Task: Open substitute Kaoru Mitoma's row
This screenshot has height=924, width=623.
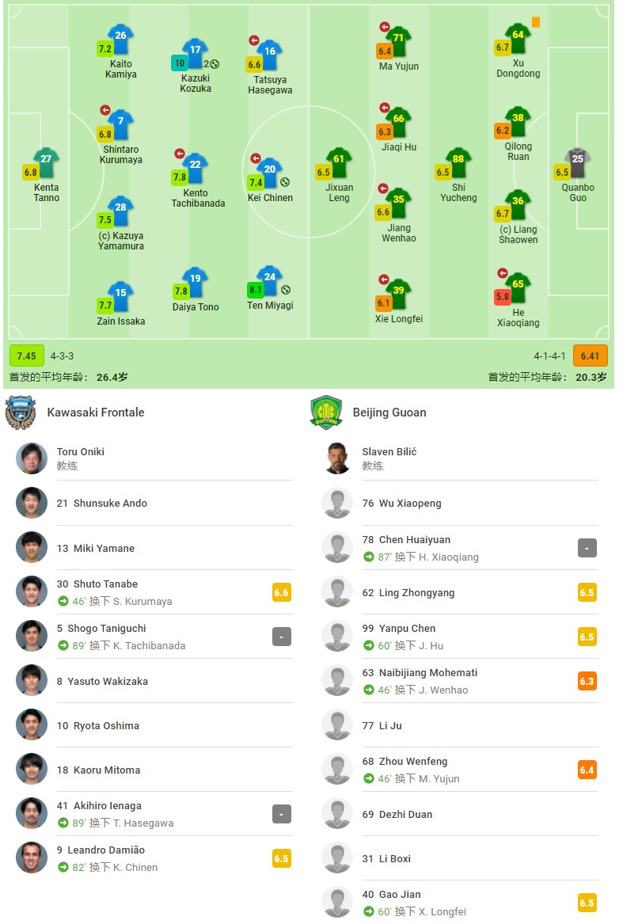Action: point(154,770)
